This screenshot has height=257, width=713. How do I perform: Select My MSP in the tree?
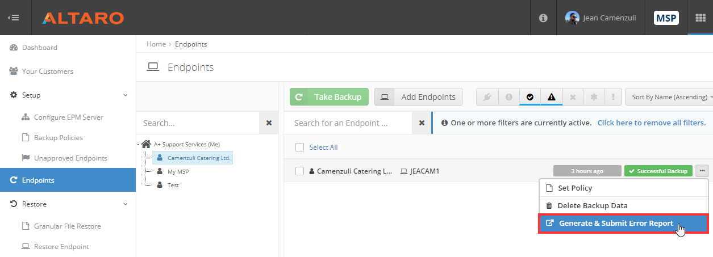click(x=178, y=171)
